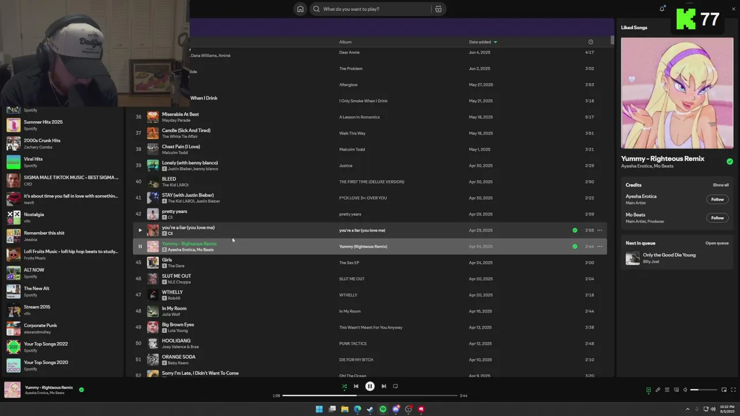
Task: Sort by Date added column header
Action: coord(480,42)
